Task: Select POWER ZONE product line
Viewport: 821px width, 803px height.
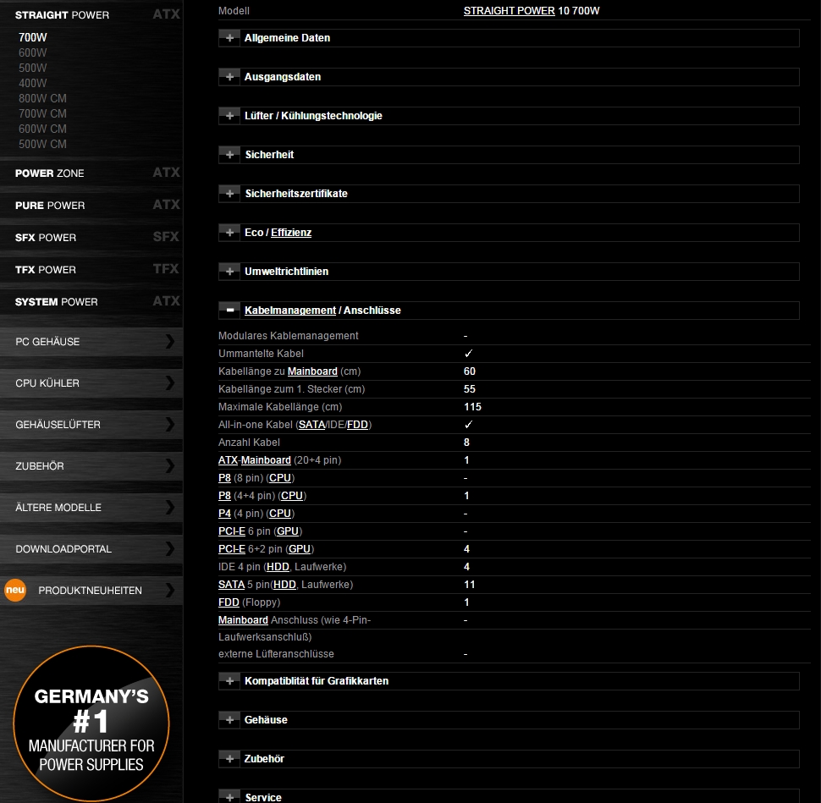Action: point(49,173)
